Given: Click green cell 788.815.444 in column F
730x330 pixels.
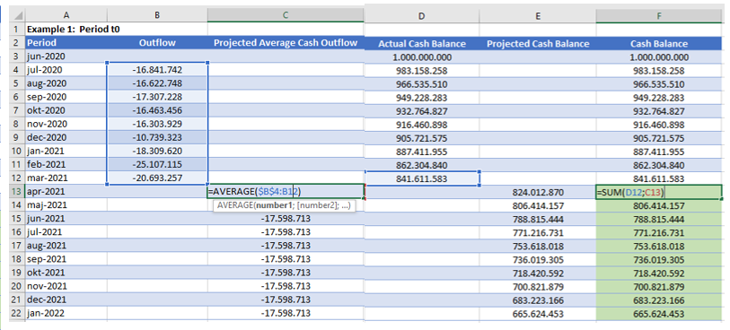Looking at the screenshot, I should click(x=659, y=219).
